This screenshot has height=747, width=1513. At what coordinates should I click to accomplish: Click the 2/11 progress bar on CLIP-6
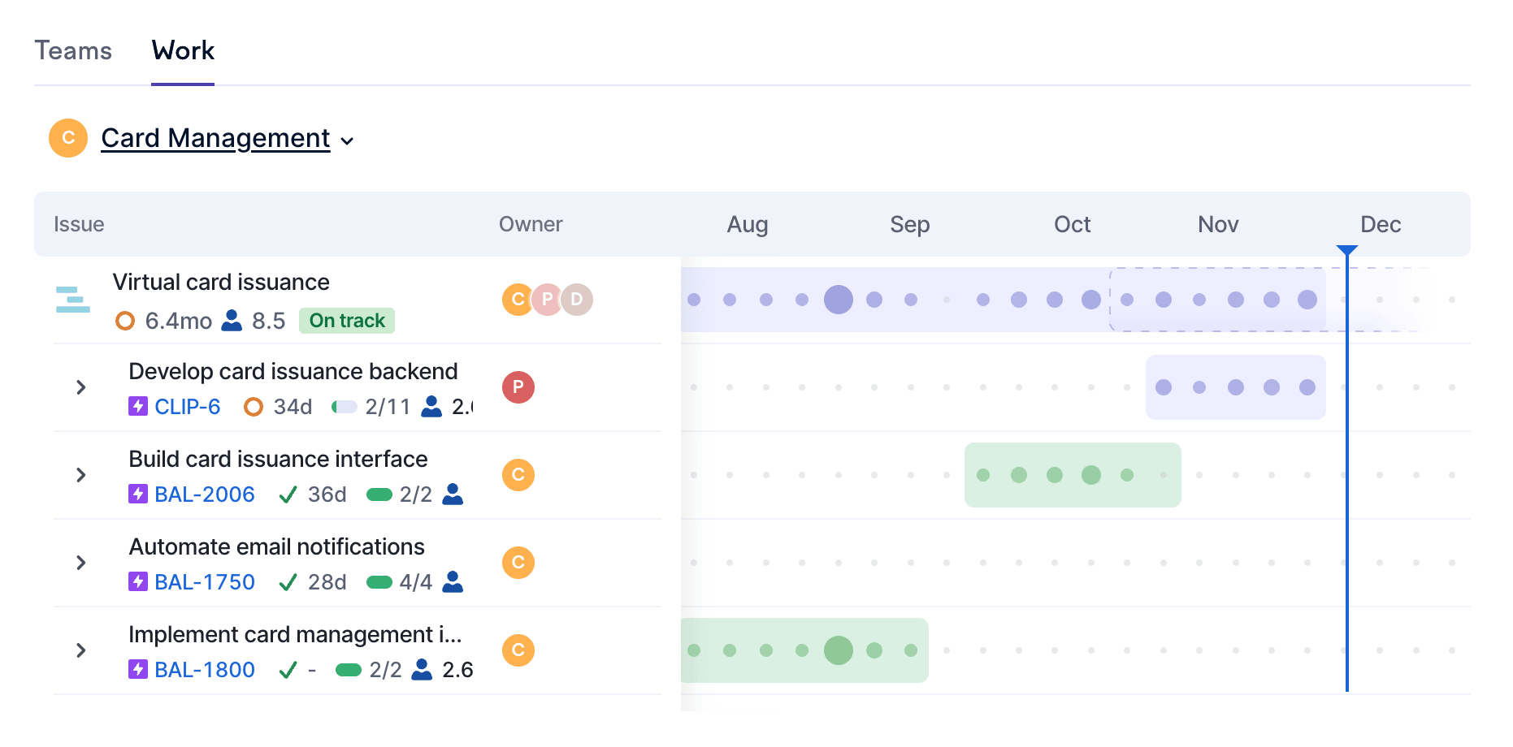[345, 407]
